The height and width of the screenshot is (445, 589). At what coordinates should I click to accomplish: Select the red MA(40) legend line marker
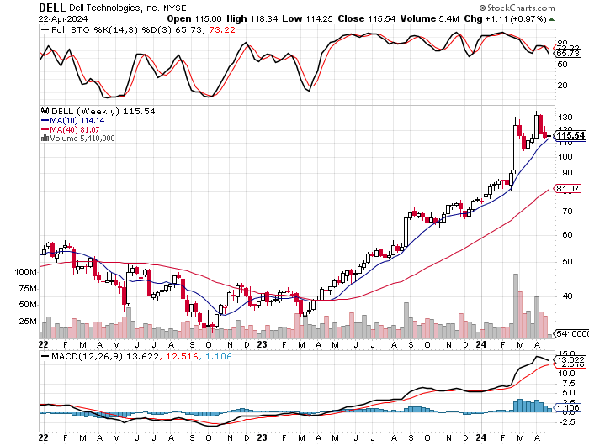45,129
